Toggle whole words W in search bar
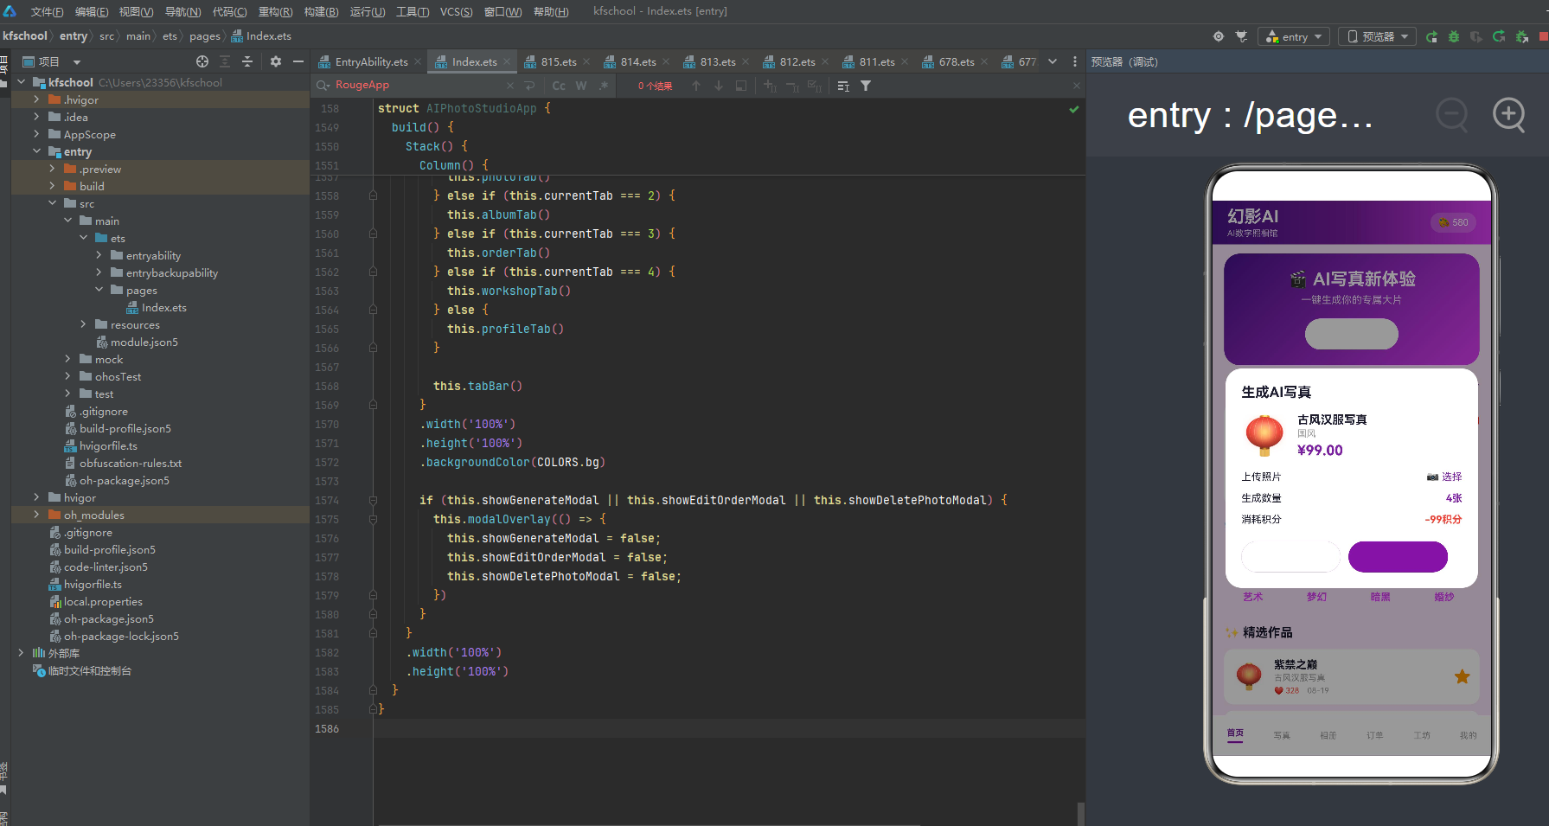This screenshot has width=1549, height=826. 581,86
